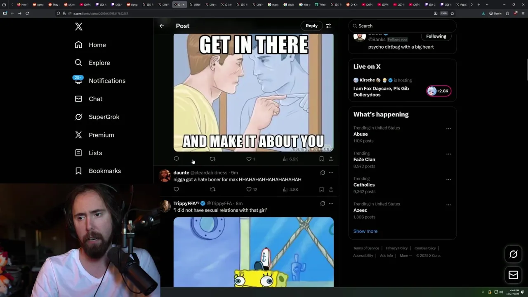Open more options on daunte's post
Image resolution: width=528 pixels, height=297 pixels.
click(331, 173)
